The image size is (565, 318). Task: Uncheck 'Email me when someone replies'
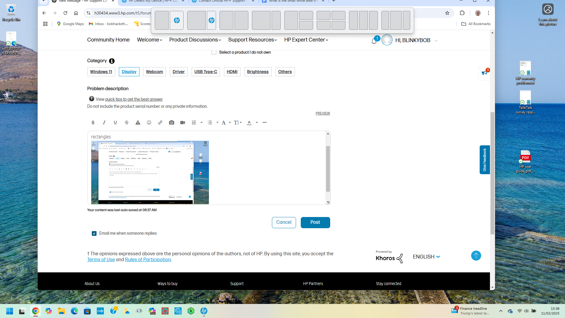pyautogui.click(x=94, y=233)
